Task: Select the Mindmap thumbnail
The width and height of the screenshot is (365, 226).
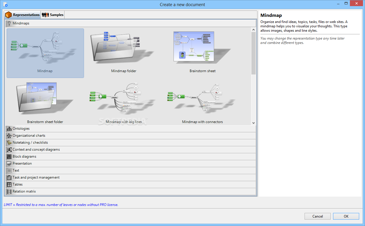Action: 45,53
